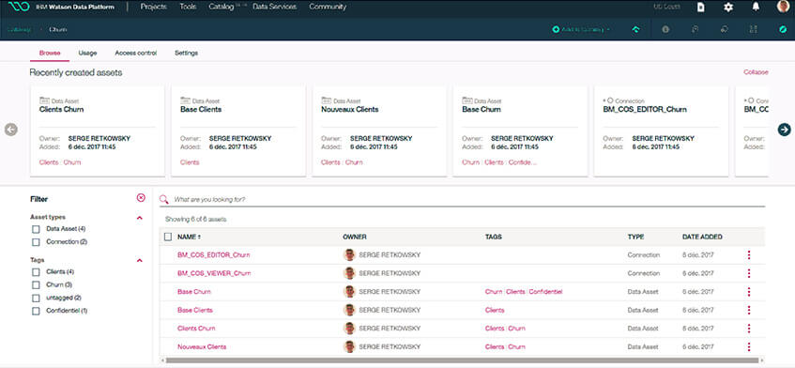Viewport: 795px width, 368px height.
Task: Clear filters with the pink X icon
Action: pyautogui.click(x=141, y=198)
